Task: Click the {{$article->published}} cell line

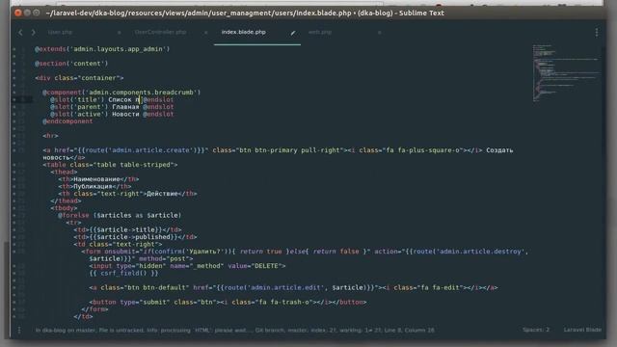Action: [x=135, y=237]
